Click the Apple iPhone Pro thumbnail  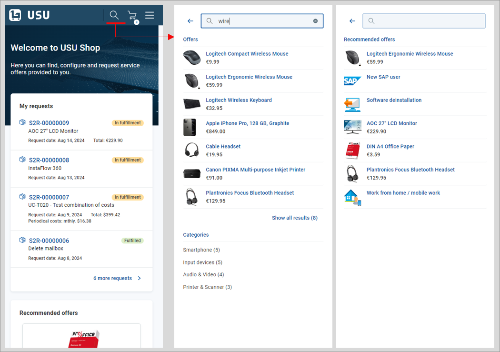coord(190,127)
